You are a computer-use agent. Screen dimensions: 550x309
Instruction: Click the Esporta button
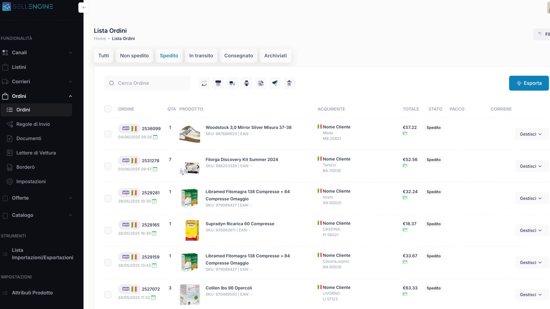click(529, 83)
